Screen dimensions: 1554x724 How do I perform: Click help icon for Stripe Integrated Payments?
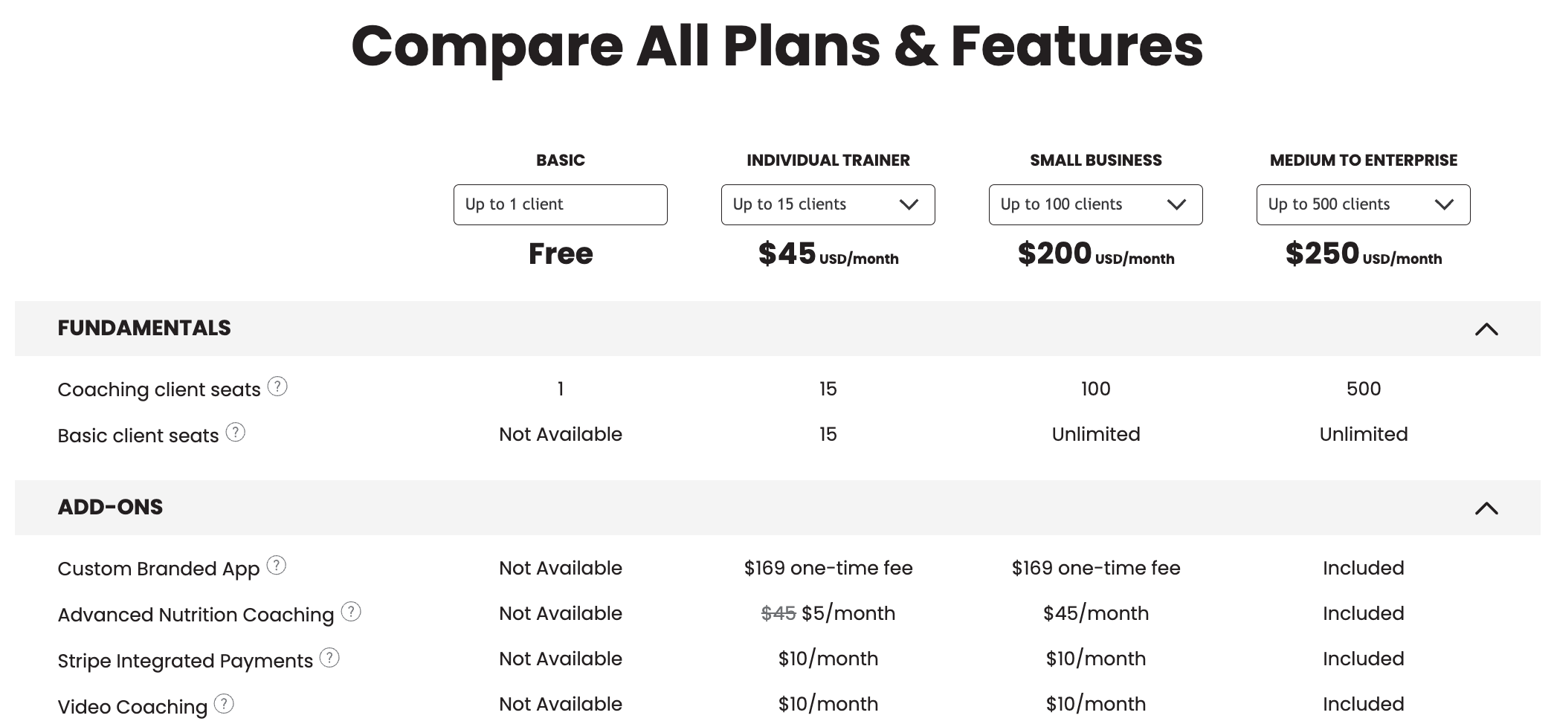pyautogui.click(x=329, y=658)
